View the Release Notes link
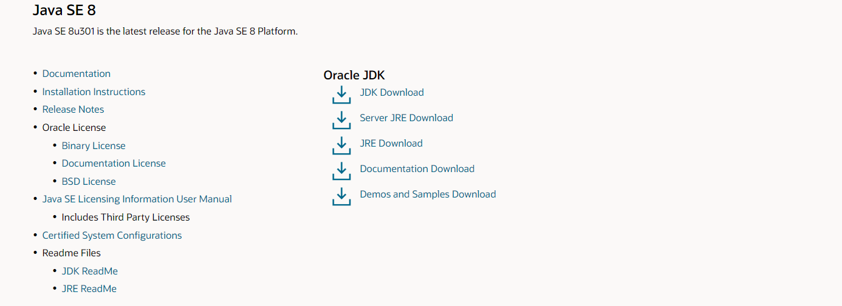The height and width of the screenshot is (306, 842). click(x=73, y=109)
